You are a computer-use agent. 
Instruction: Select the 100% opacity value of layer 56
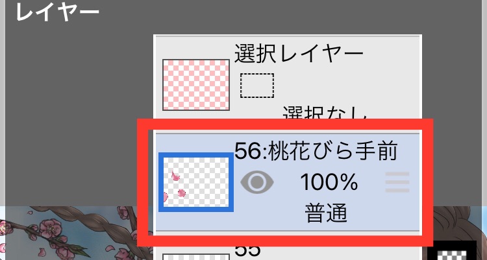329,182
